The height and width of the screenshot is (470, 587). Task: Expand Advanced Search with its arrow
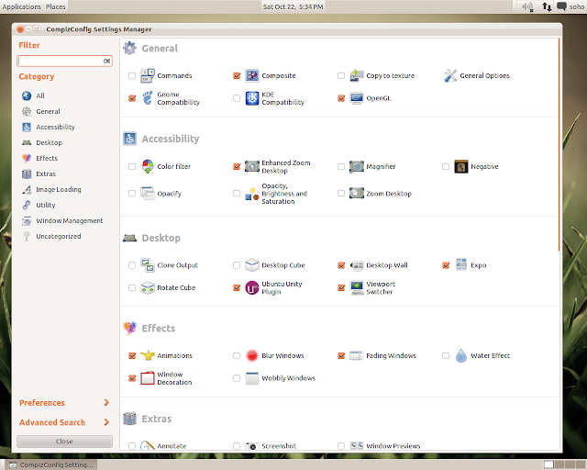pos(106,422)
